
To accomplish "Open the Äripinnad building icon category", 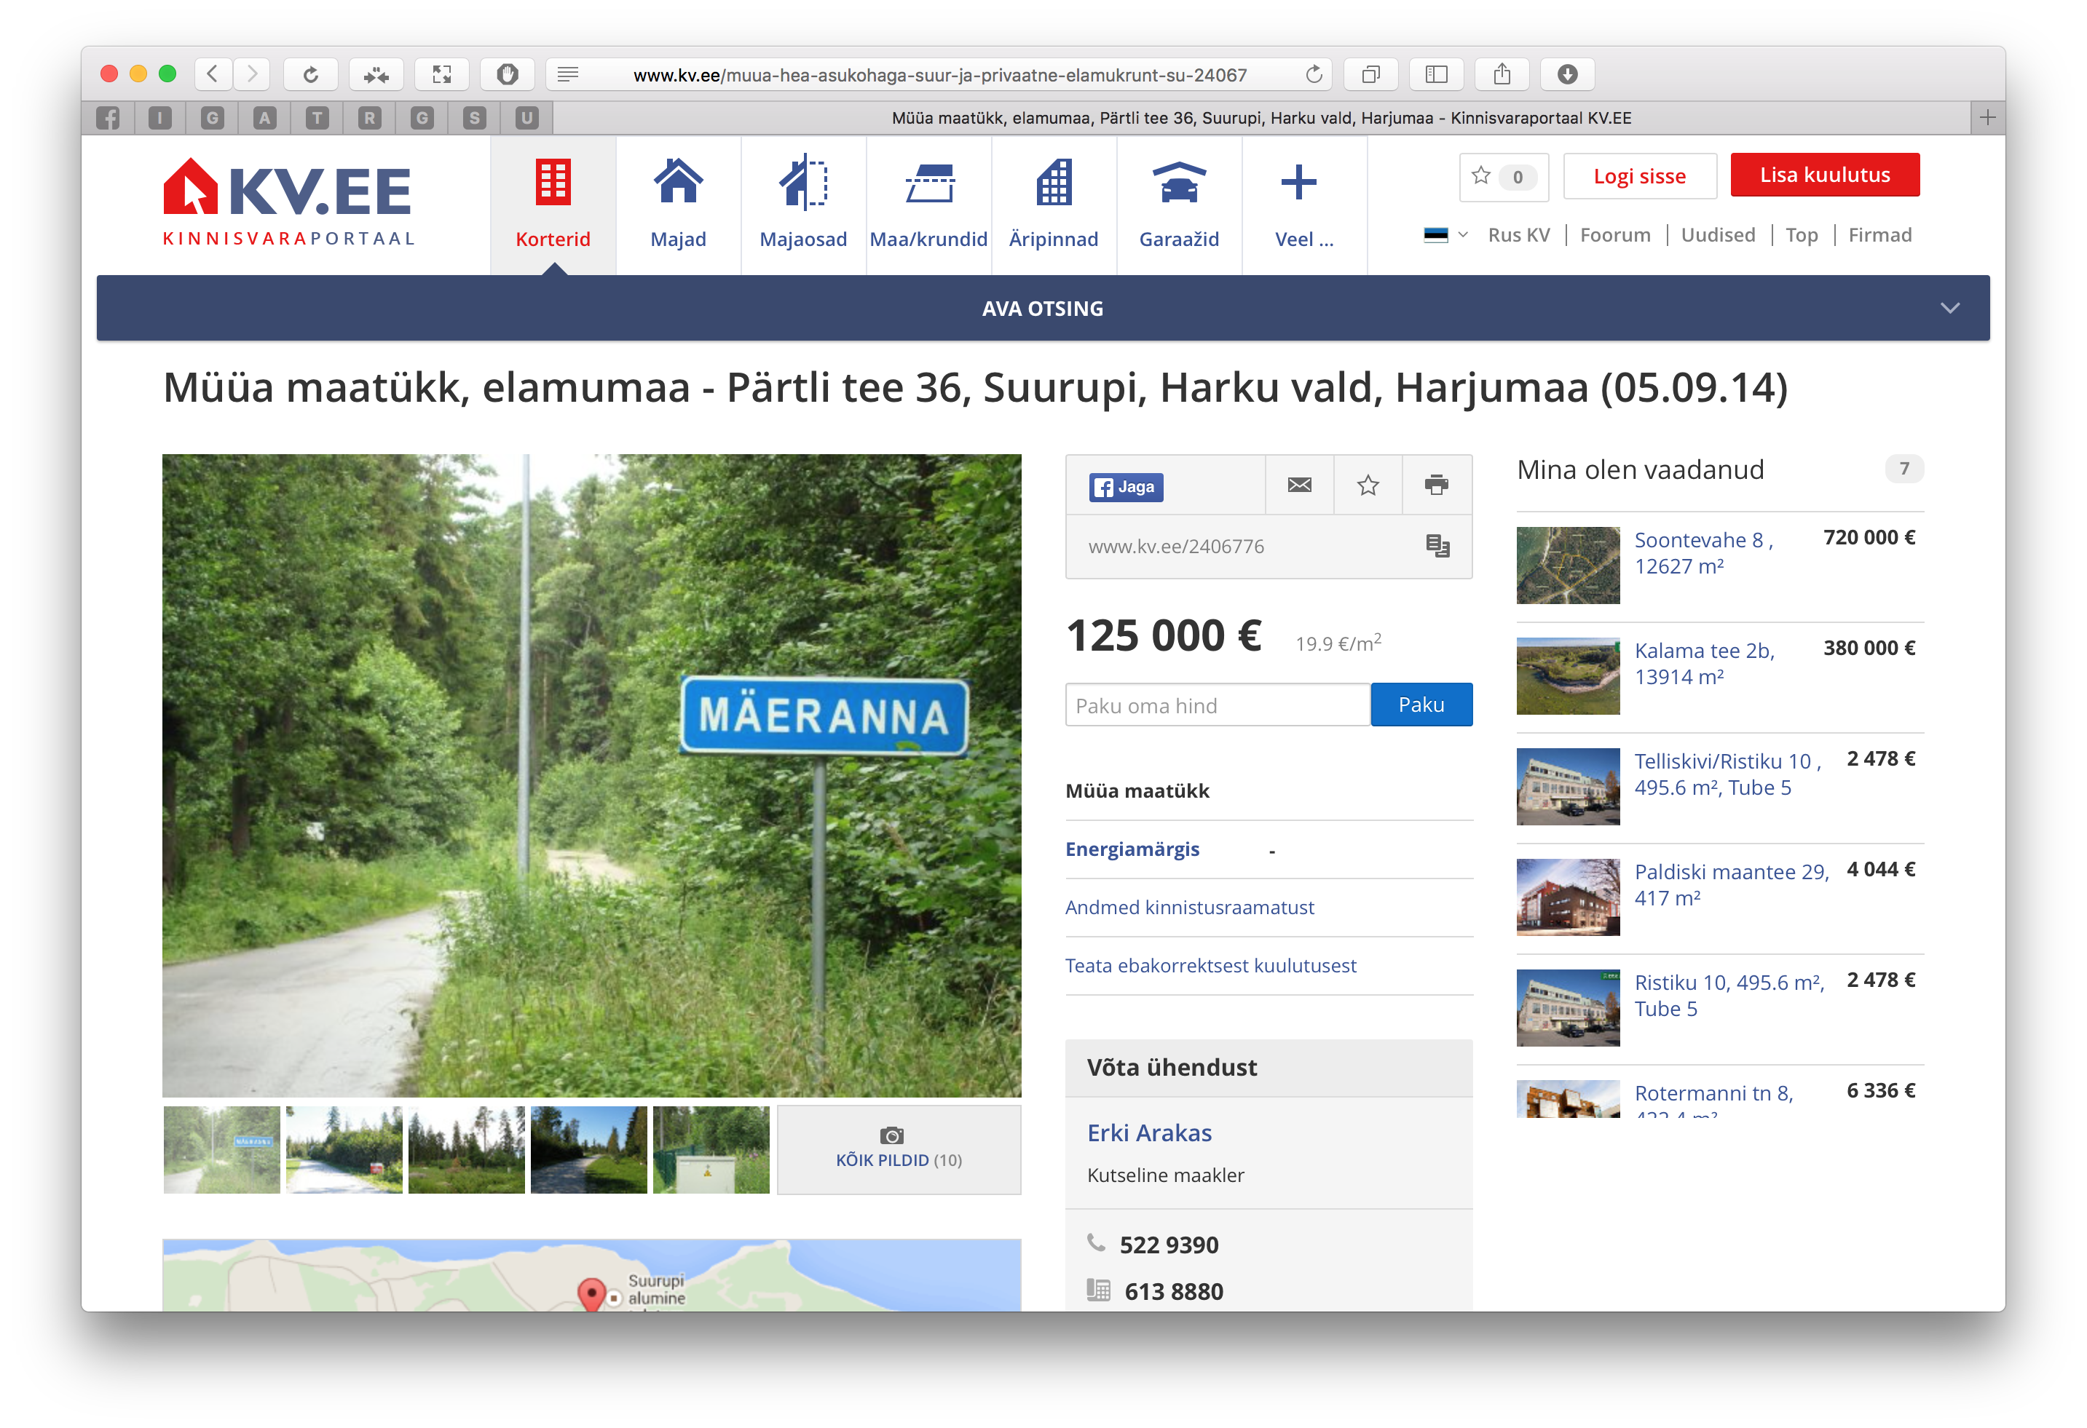I will pos(1054,204).
